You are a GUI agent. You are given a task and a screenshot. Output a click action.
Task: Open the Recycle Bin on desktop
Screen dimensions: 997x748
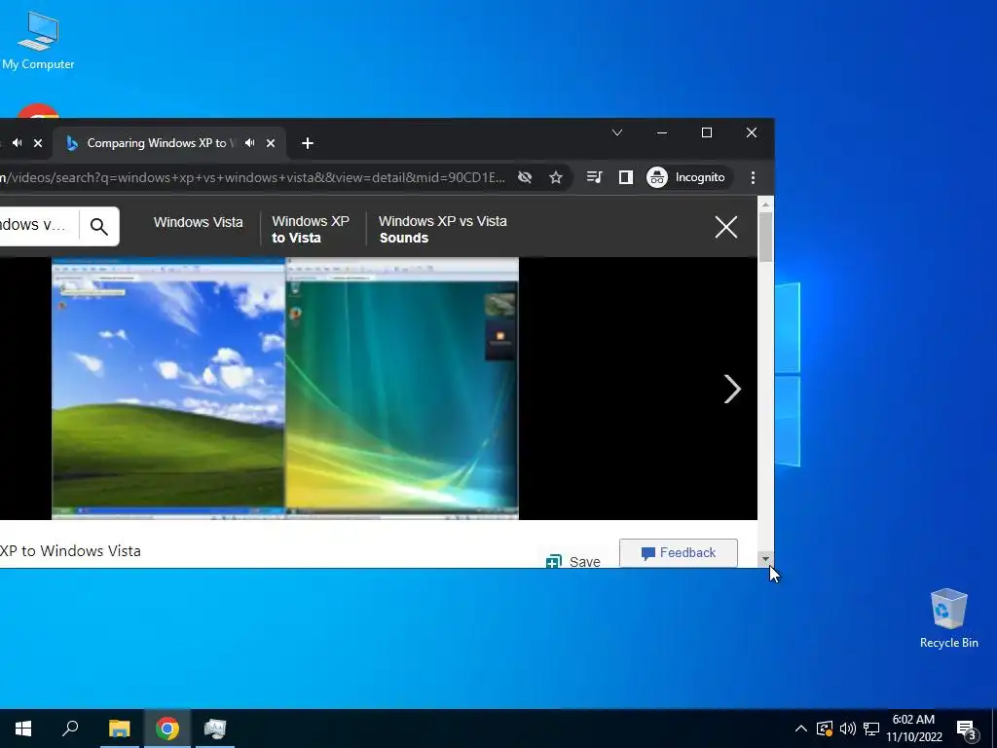click(948, 618)
